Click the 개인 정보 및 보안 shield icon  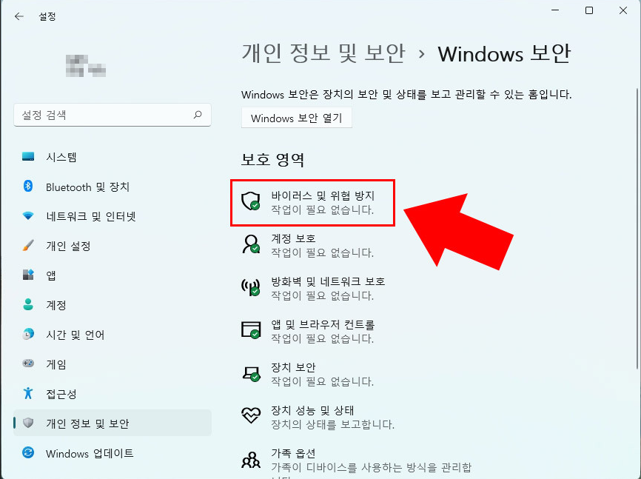pyautogui.click(x=28, y=423)
